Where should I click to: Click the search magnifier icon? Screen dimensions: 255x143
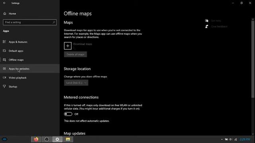point(54,22)
